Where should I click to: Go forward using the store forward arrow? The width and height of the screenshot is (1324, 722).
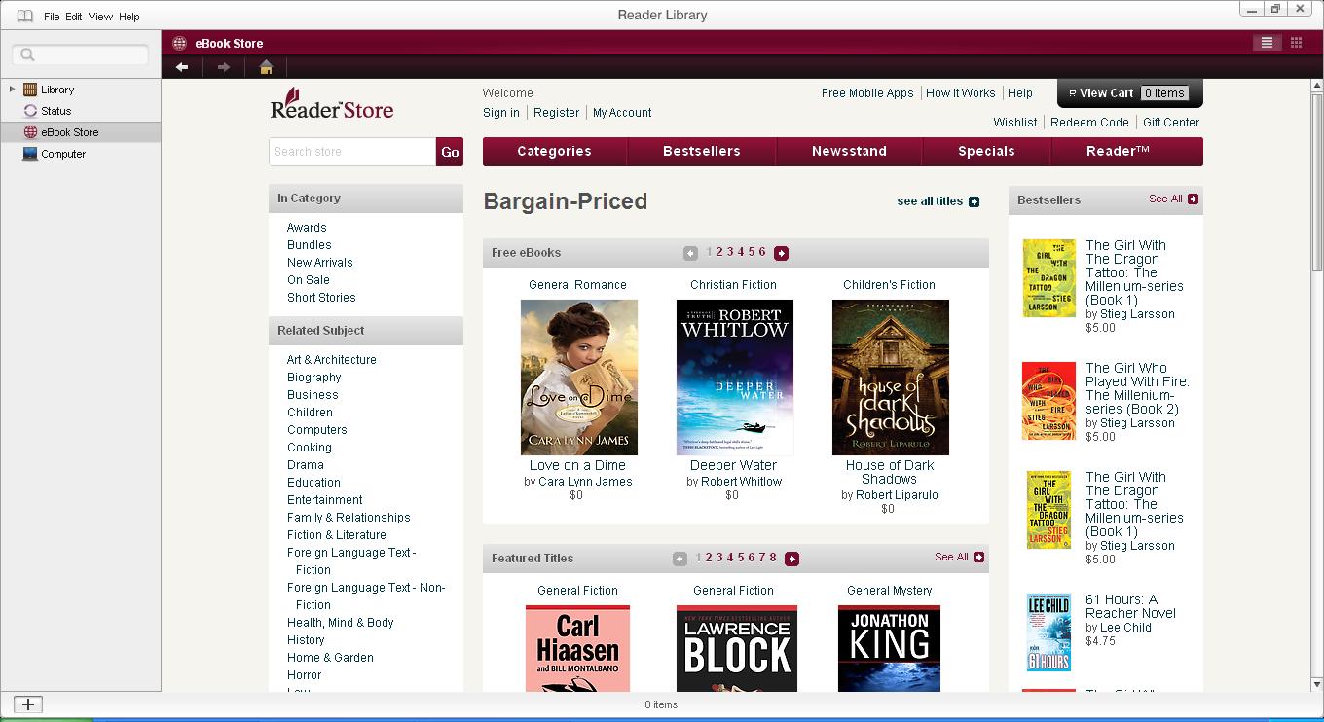point(224,67)
